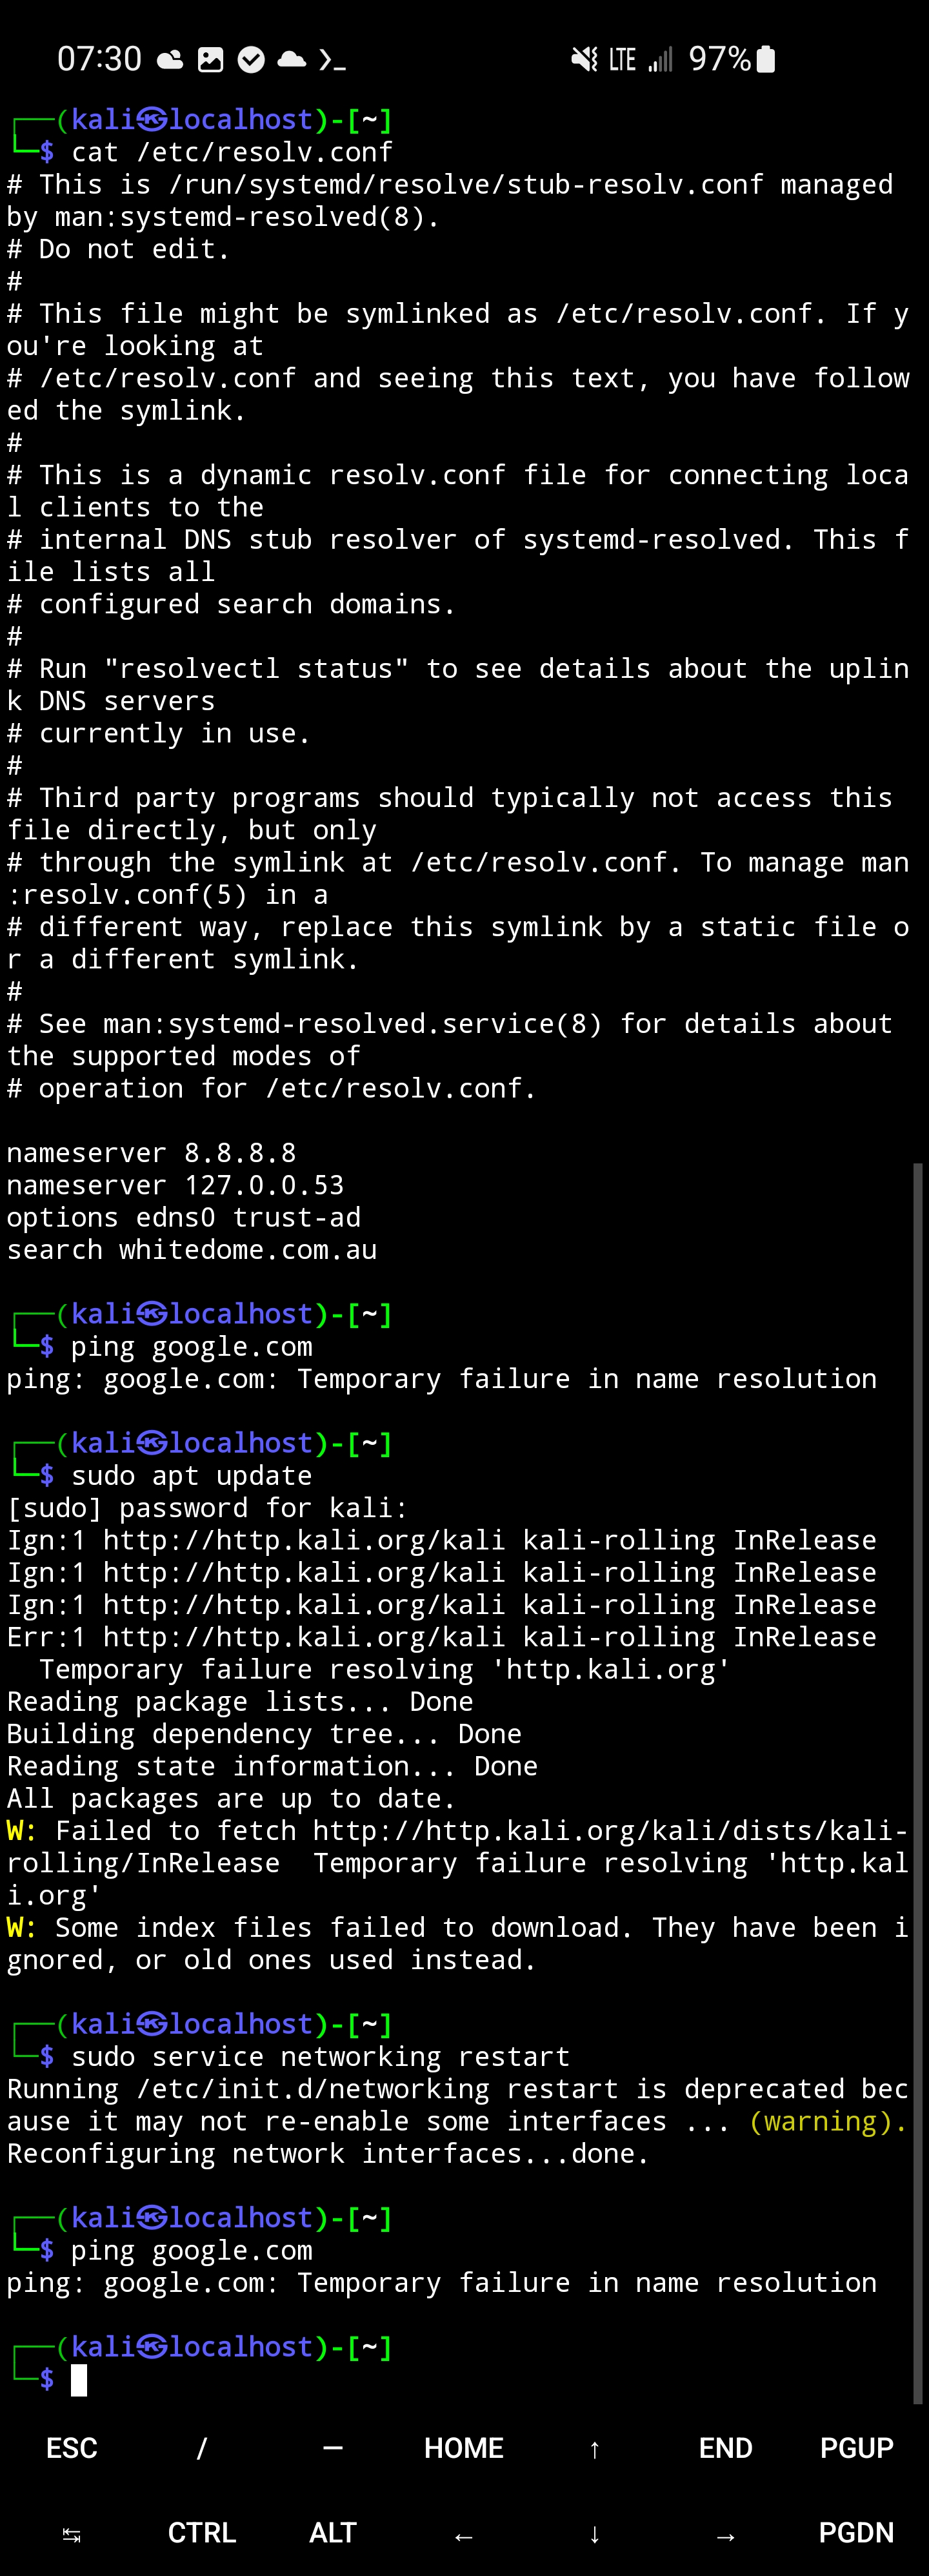This screenshot has height=2576, width=929.
Task: Tap the CTRL modifier key
Action: (x=202, y=2532)
